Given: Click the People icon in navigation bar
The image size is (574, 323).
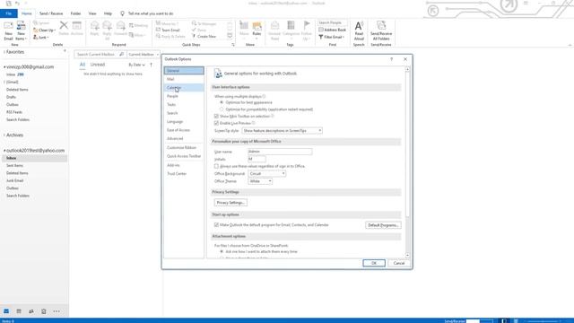Looking at the screenshot, I should pyautogui.click(x=31, y=311).
